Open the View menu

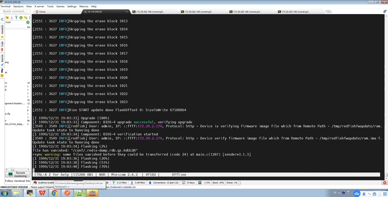[x=29, y=6]
